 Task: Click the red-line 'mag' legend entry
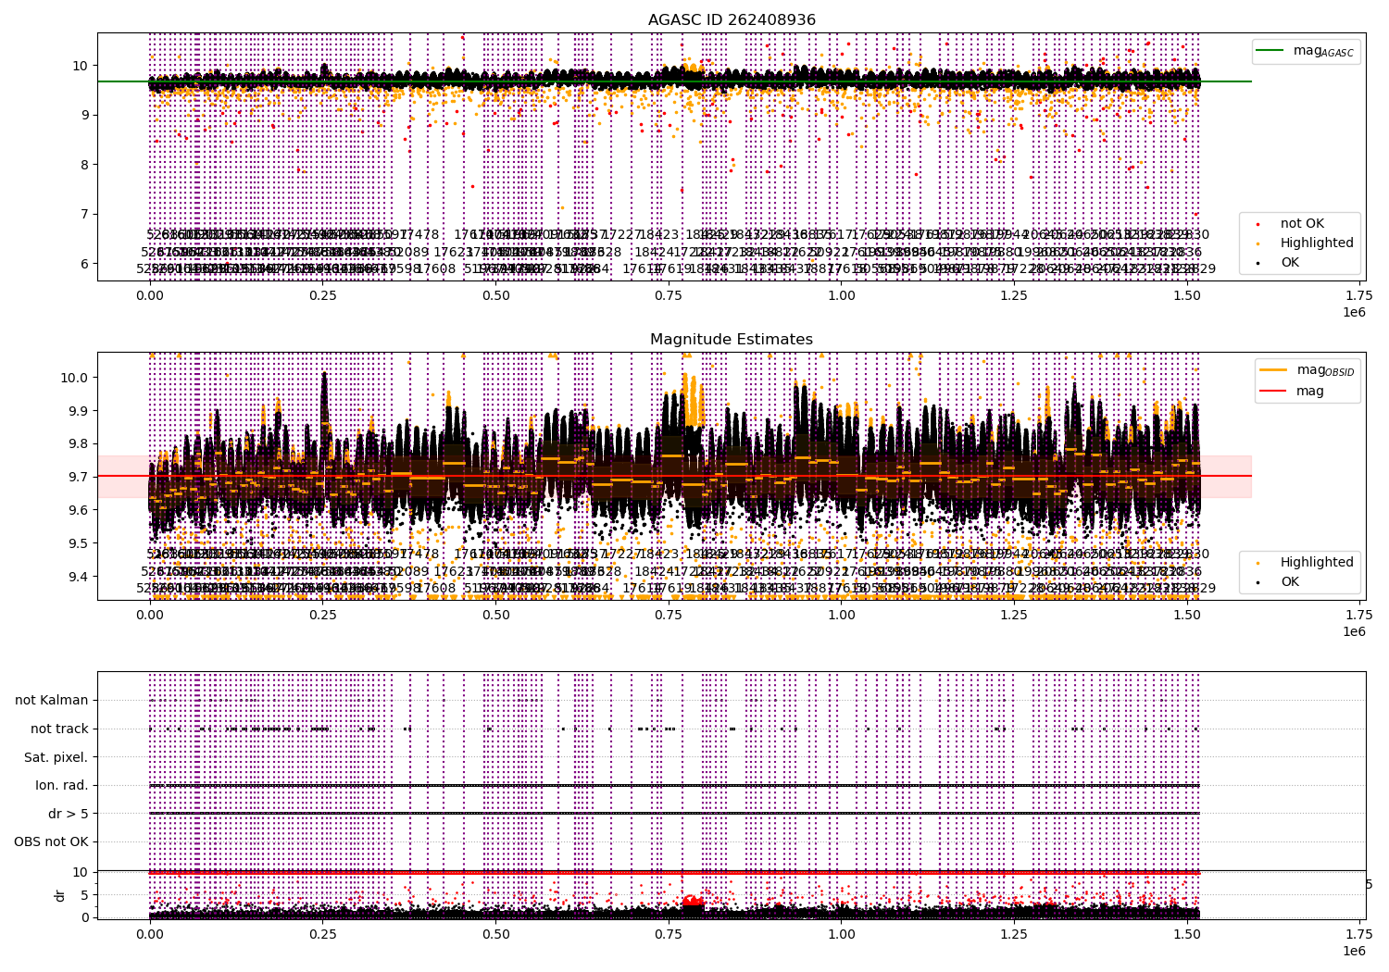click(x=1310, y=391)
